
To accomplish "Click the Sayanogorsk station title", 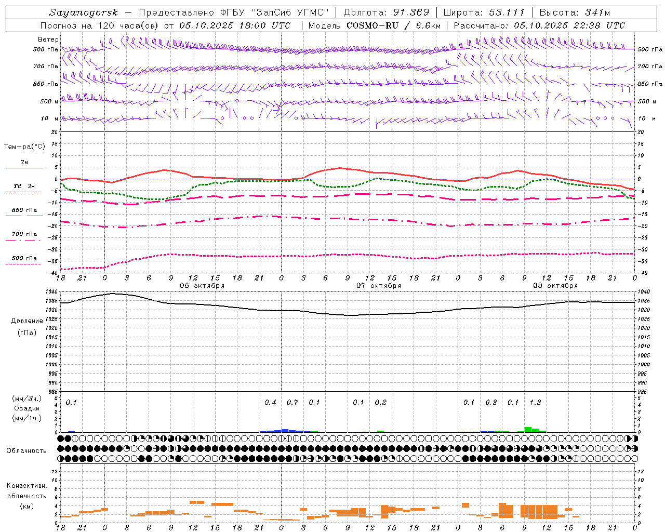I will click(x=84, y=12).
